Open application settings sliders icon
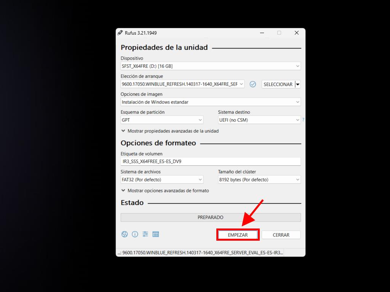 click(145, 234)
